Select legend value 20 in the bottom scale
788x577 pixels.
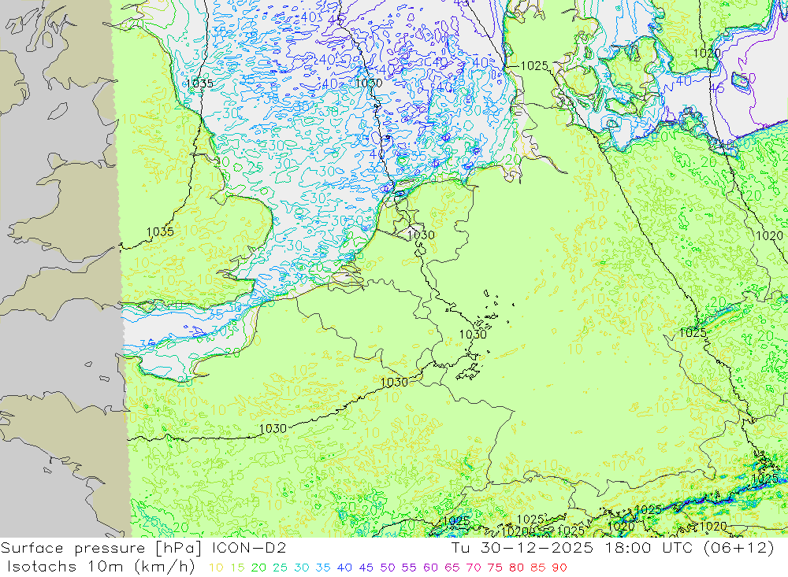pos(258,568)
